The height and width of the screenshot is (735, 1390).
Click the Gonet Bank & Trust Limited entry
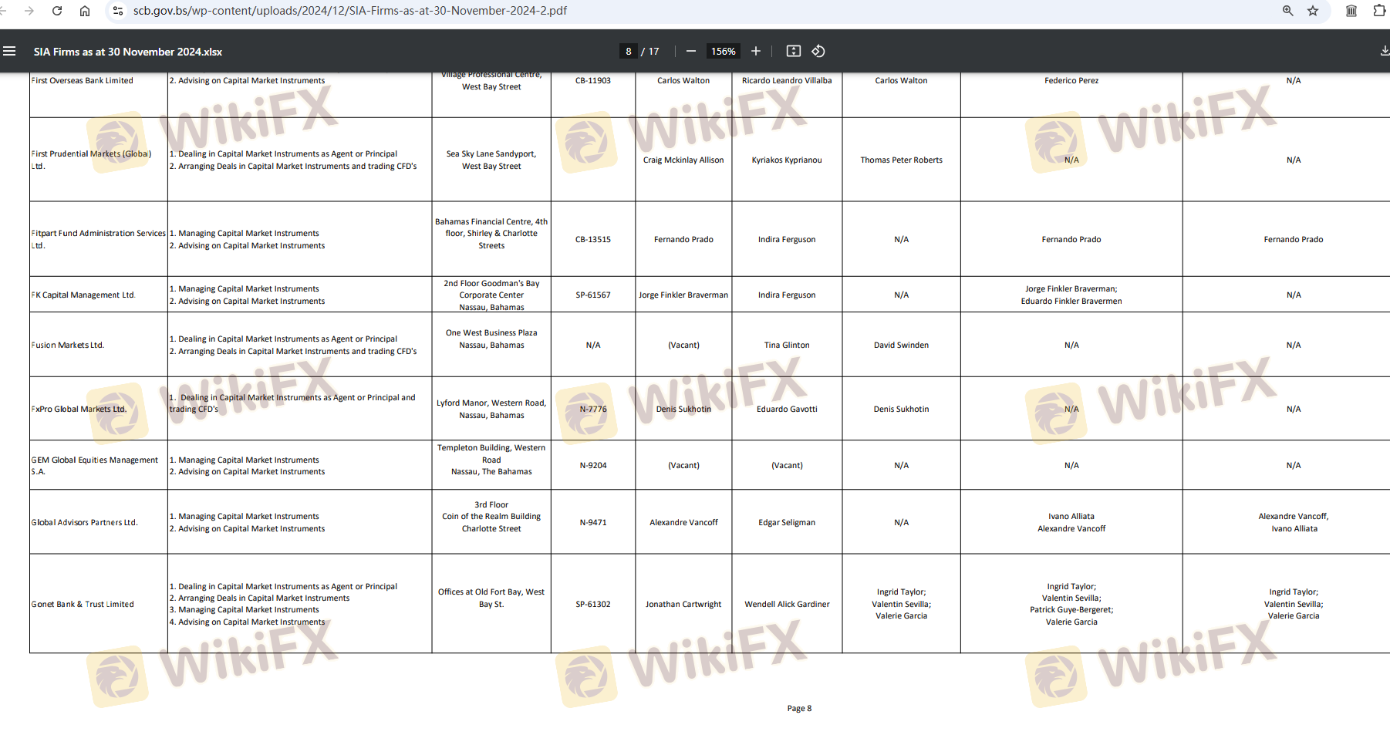(x=83, y=604)
